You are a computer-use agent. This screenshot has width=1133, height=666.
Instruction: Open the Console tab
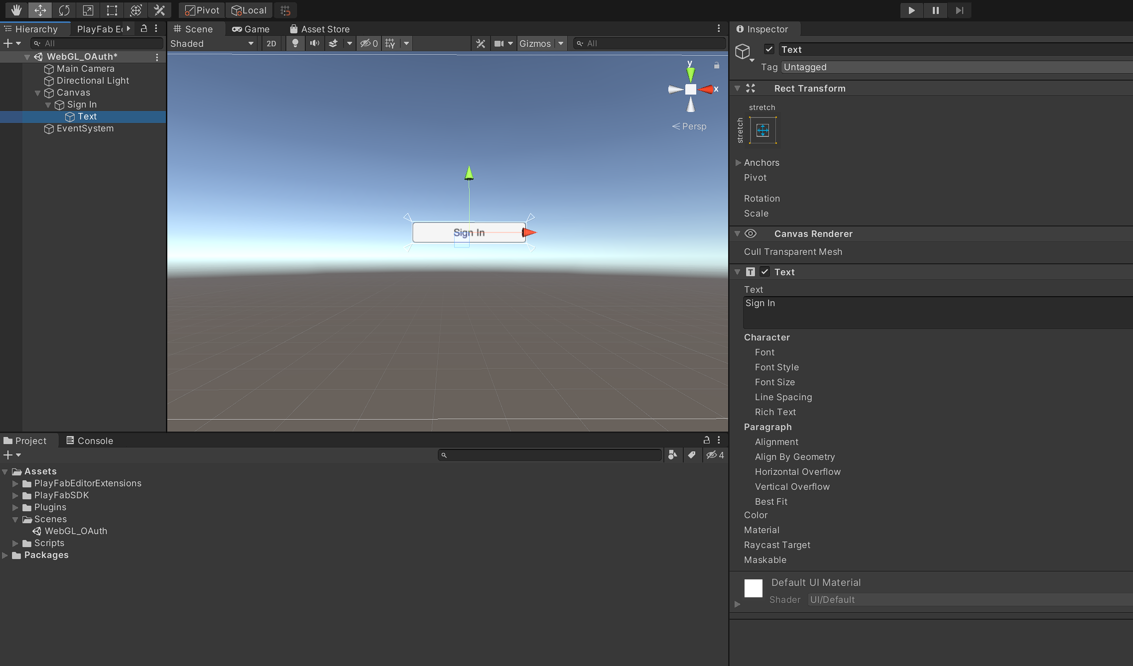click(x=90, y=441)
